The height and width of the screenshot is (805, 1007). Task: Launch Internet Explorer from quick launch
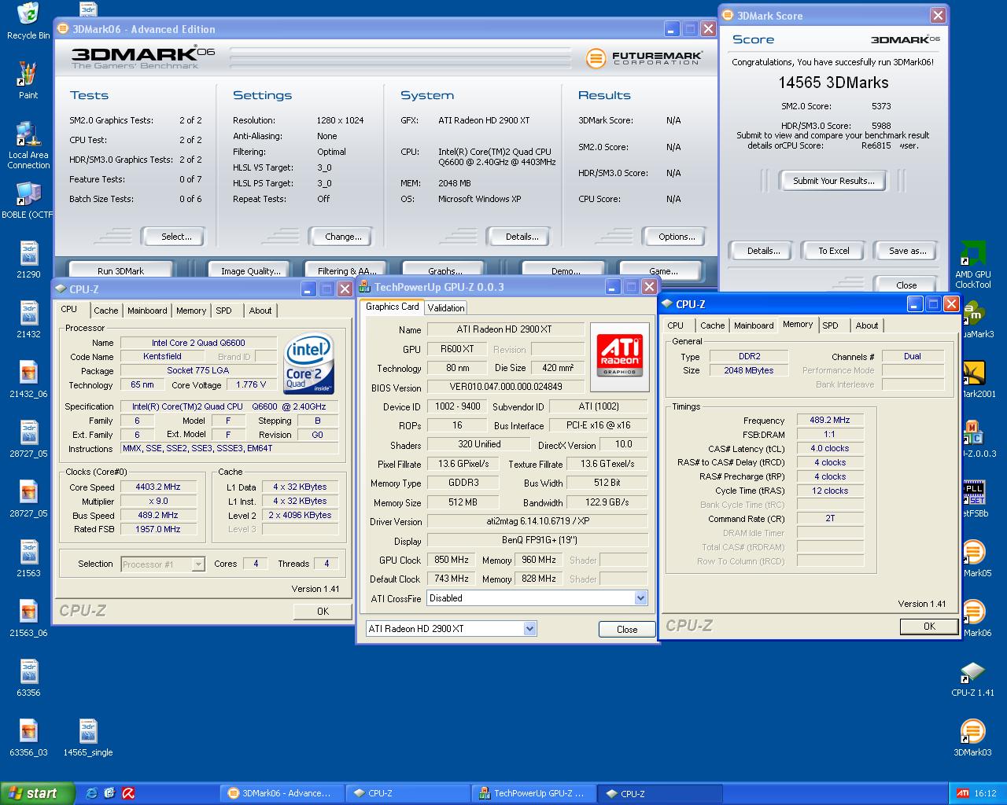(91, 793)
